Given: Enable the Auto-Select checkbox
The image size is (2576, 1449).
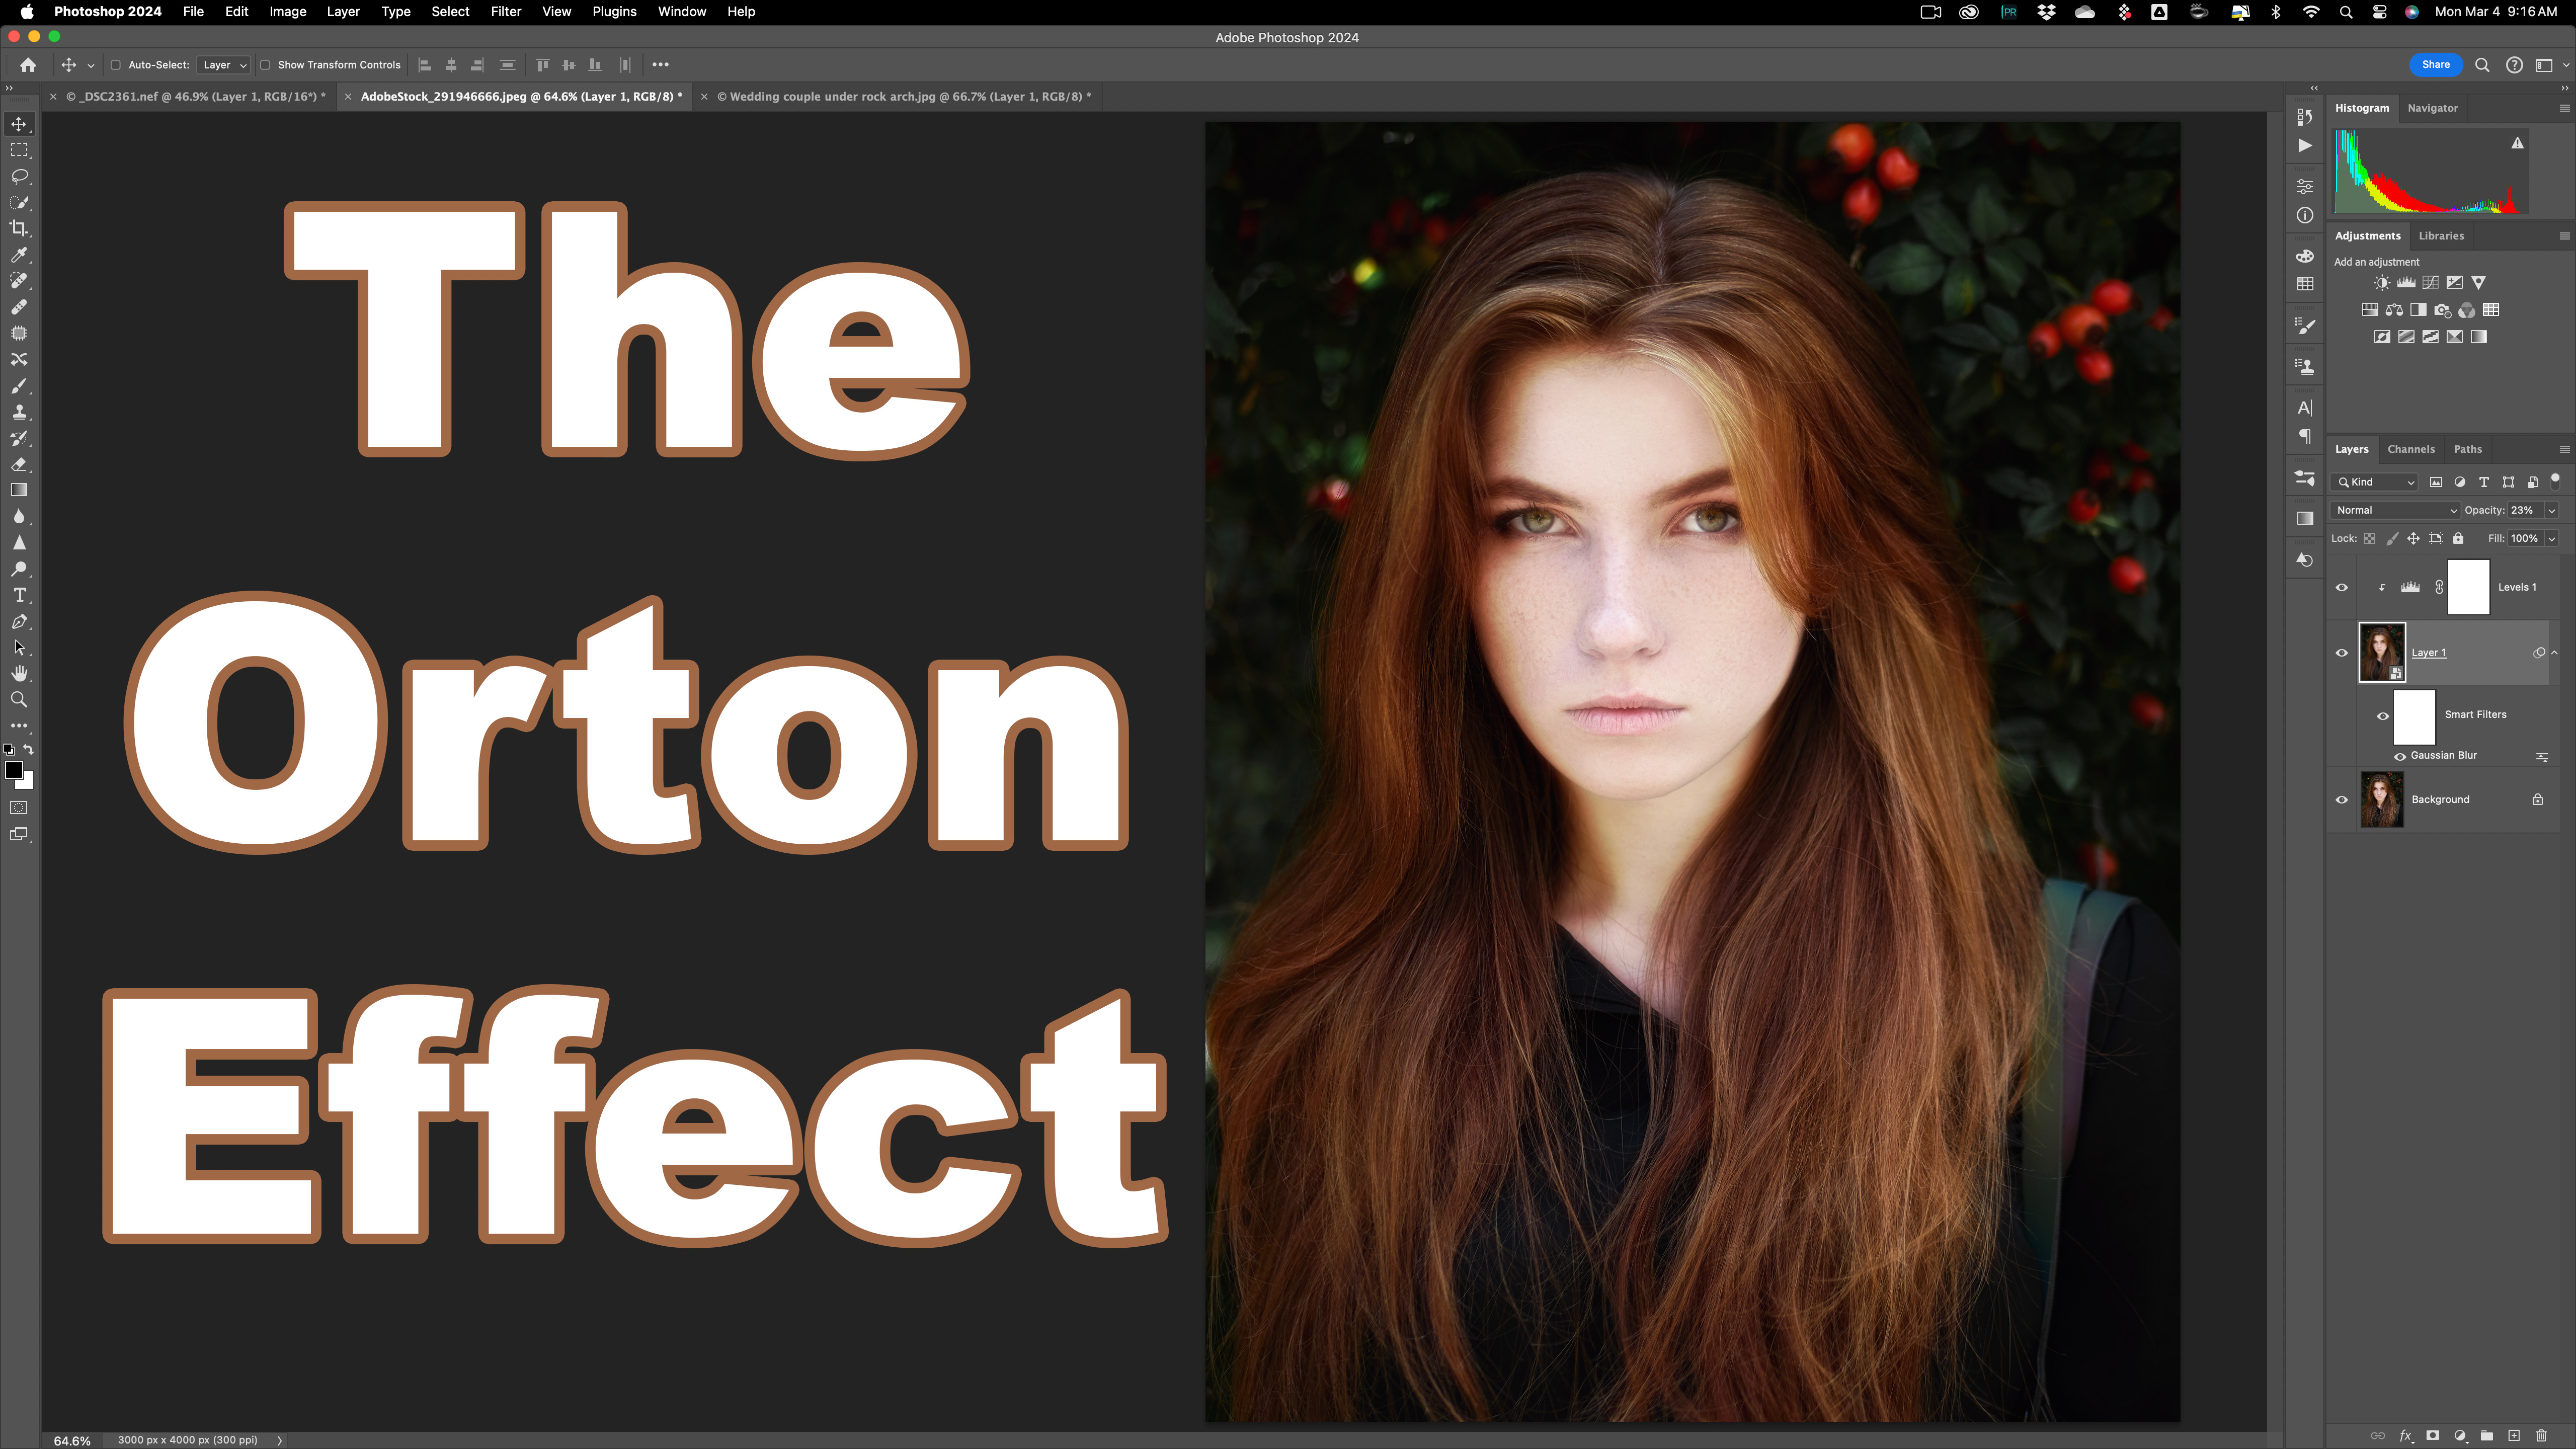Looking at the screenshot, I should 115,65.
